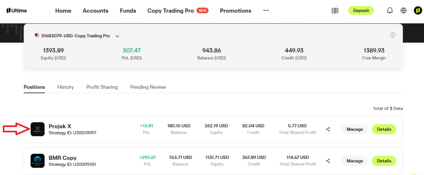Click Projek X PnL +13.81
The height and width of the screenshot is (175, 424).
[x=147, y=126]
